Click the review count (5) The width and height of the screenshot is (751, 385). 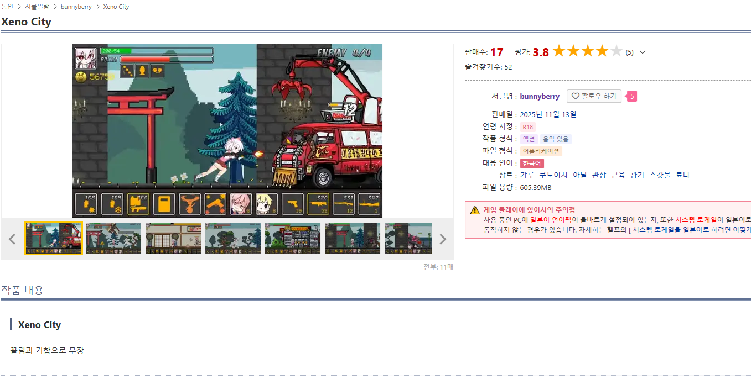[x=630, y=52]
